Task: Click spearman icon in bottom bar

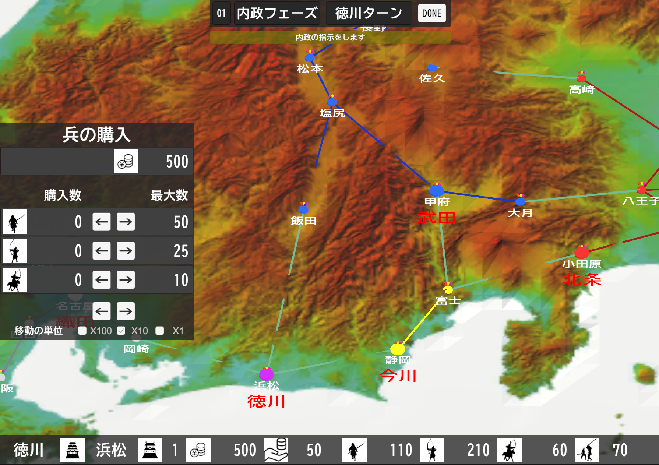Action: [355, 450]
